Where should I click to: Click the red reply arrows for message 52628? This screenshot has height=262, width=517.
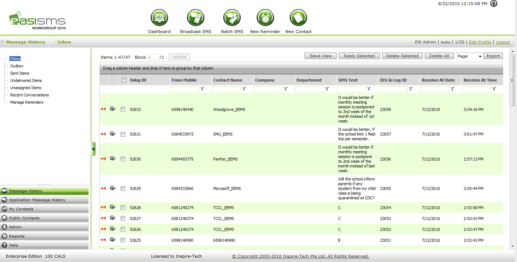pos(103,207)
